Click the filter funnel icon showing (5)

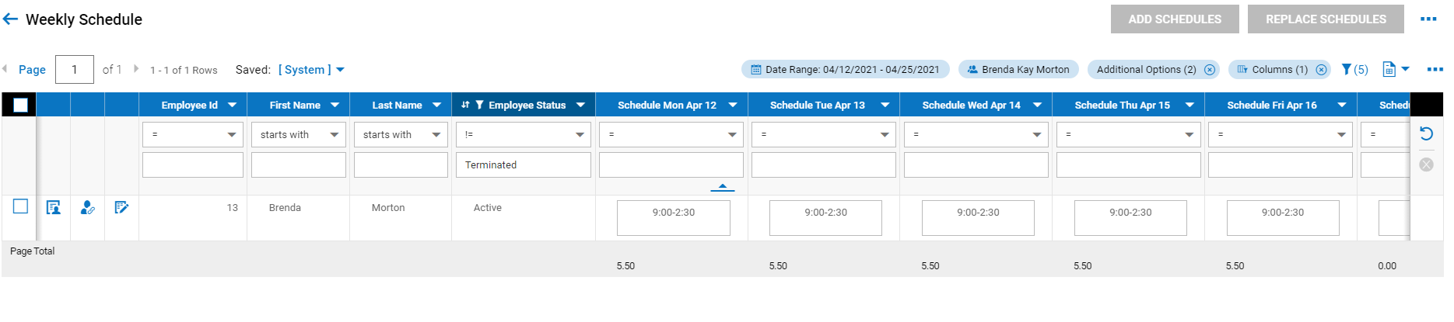tap(1354, 70)
